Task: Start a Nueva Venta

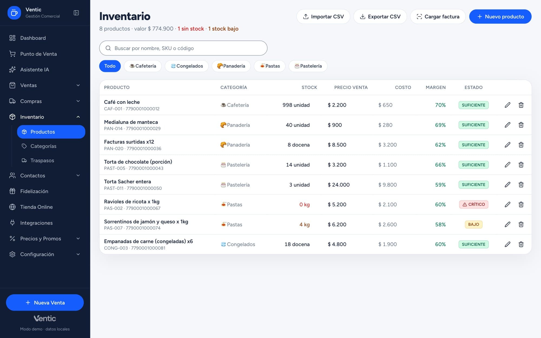Action: (x=45, y=303)
